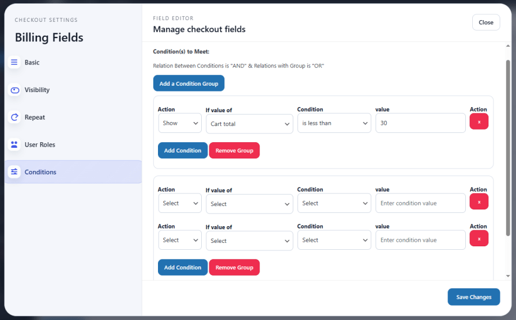Click the Basic hamburger icon in sidebar
This screenshot has width=516, height=320.
point(14,62)
